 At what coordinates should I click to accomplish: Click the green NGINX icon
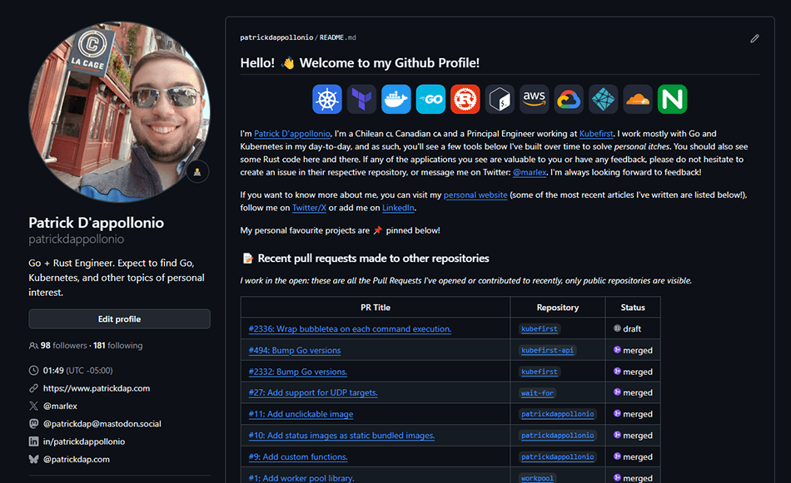pyautogui.click(x=672, y=99)
